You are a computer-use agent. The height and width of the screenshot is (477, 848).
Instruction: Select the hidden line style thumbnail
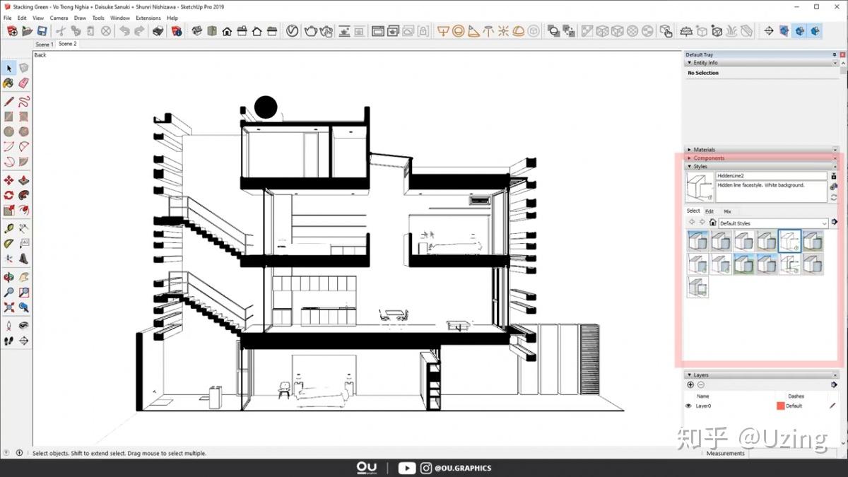tap(789, 241)
